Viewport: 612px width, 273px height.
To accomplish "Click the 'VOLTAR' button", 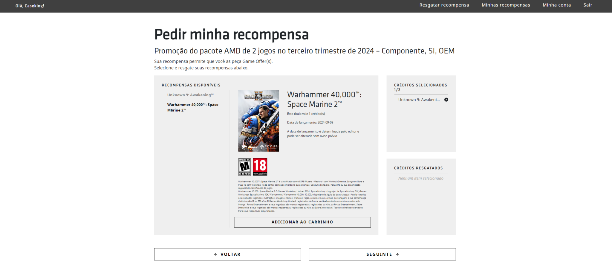I will pos(227,254).
